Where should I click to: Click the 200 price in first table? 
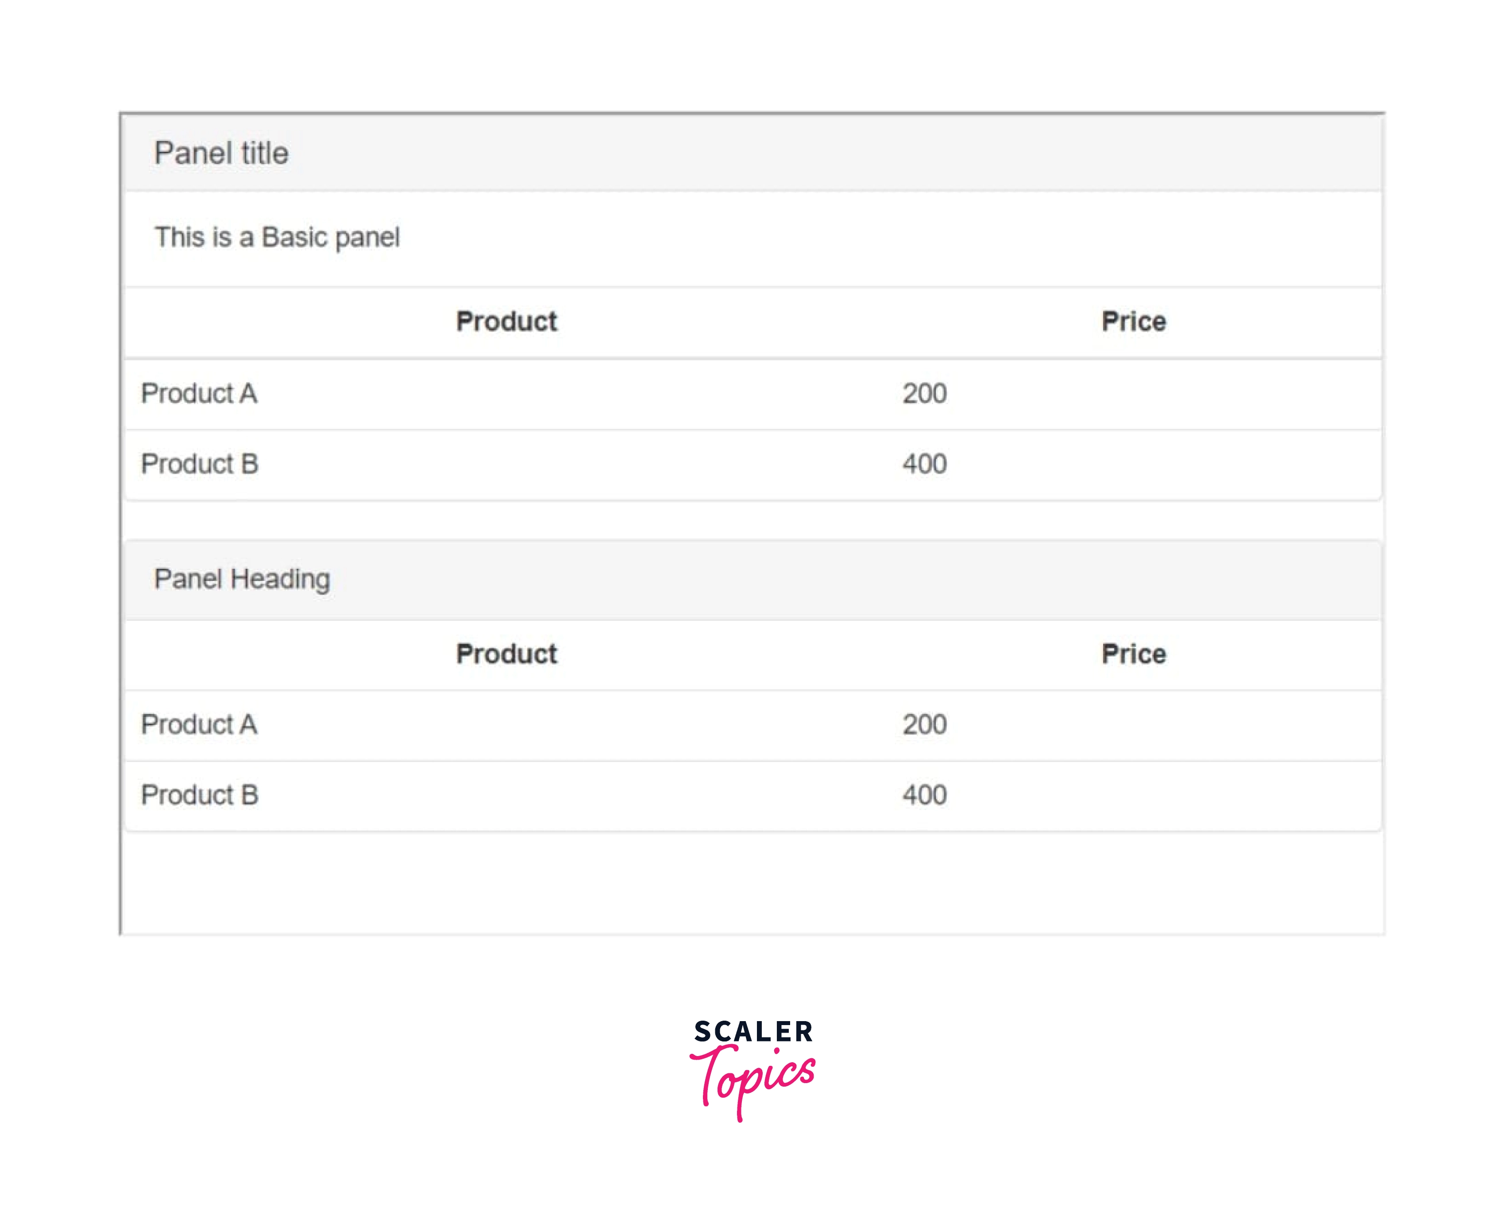pos(924,394)
